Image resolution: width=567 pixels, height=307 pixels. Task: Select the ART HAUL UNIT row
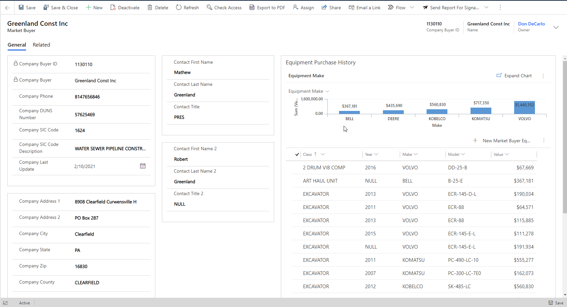point(414,181)
